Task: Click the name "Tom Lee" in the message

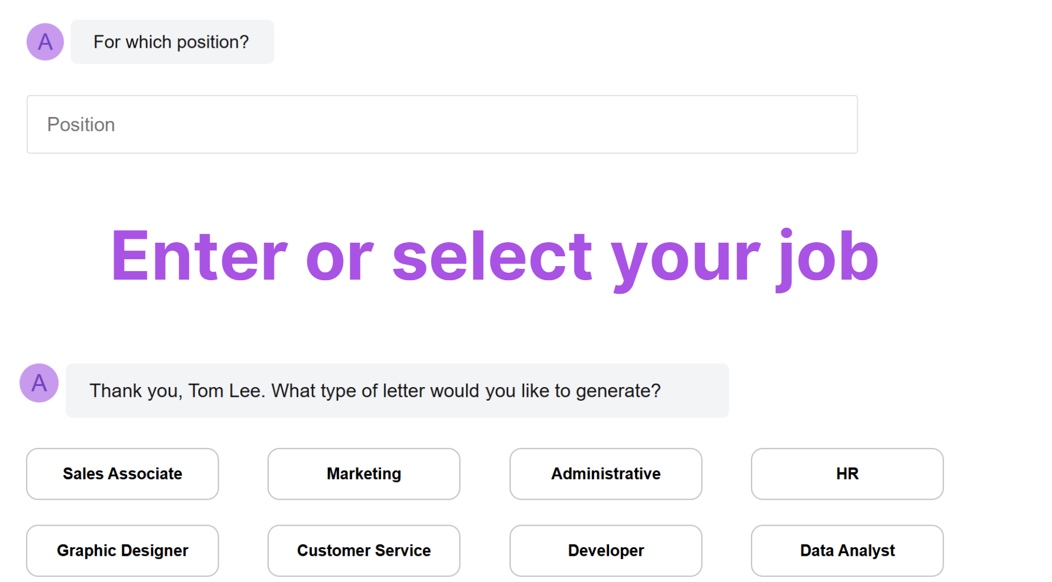Action: tap(225, 390)
